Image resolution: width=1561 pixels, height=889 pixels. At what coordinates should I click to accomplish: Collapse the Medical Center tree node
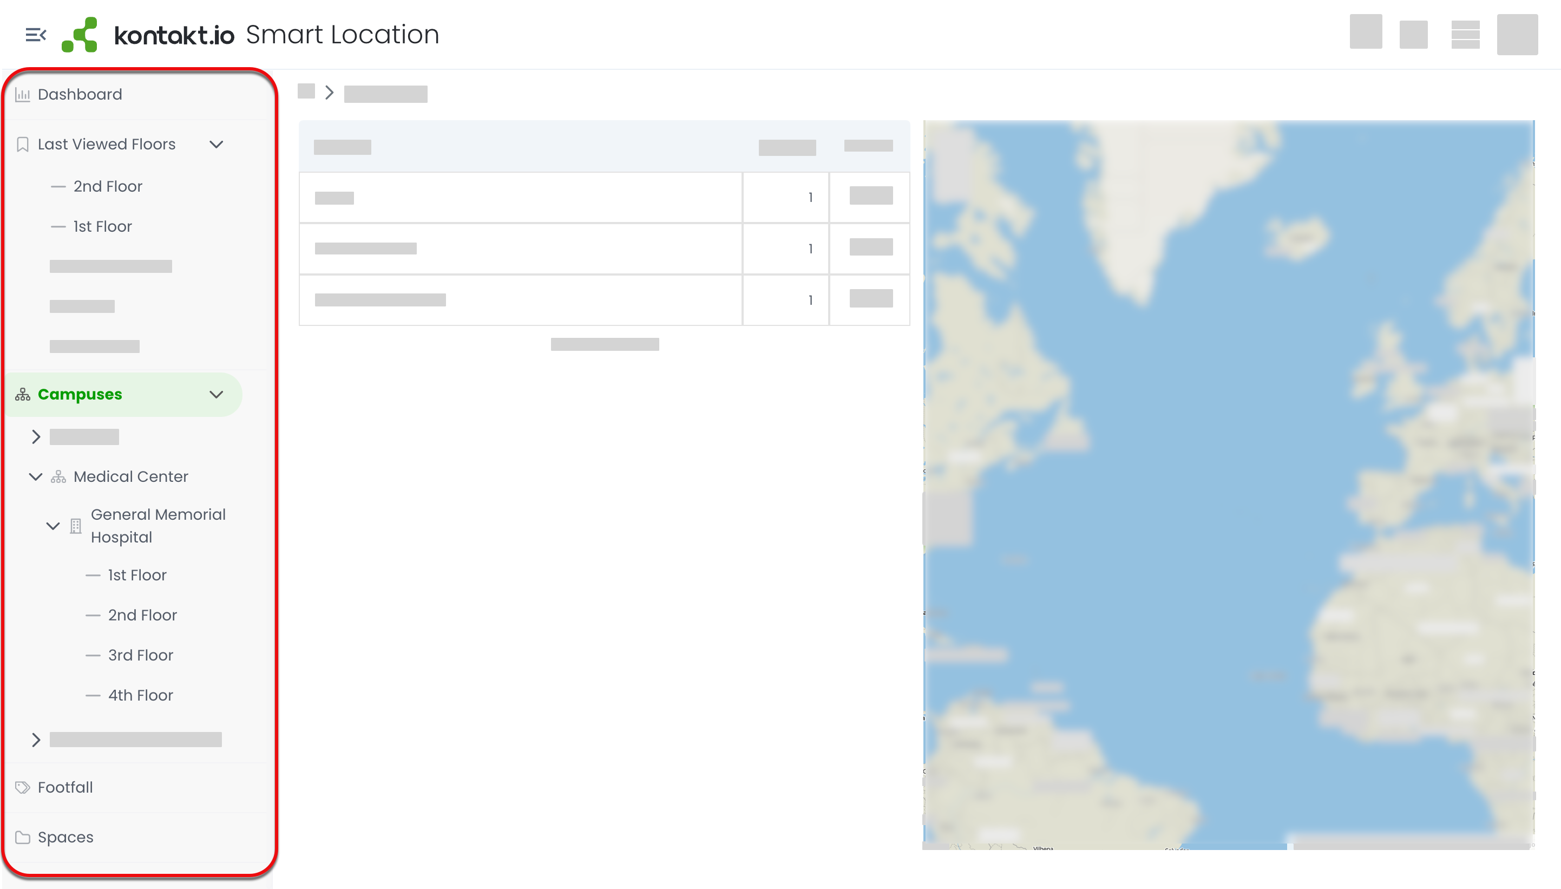[35, 477]
